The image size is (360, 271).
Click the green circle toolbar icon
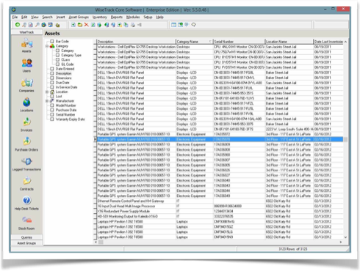coord(18,25)
